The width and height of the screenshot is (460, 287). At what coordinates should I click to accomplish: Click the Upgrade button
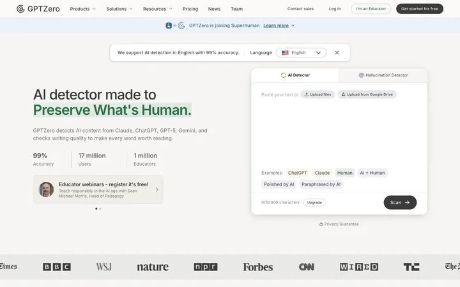click(x=314, y=202)
